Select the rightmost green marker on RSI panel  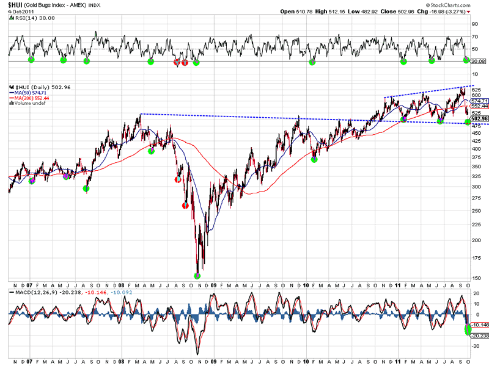[x=466, y=60]
